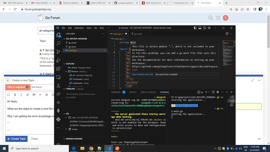Screen dimensions: 270x152
Task: Open File Explorer from the taskbar
Action: point(82,148)
